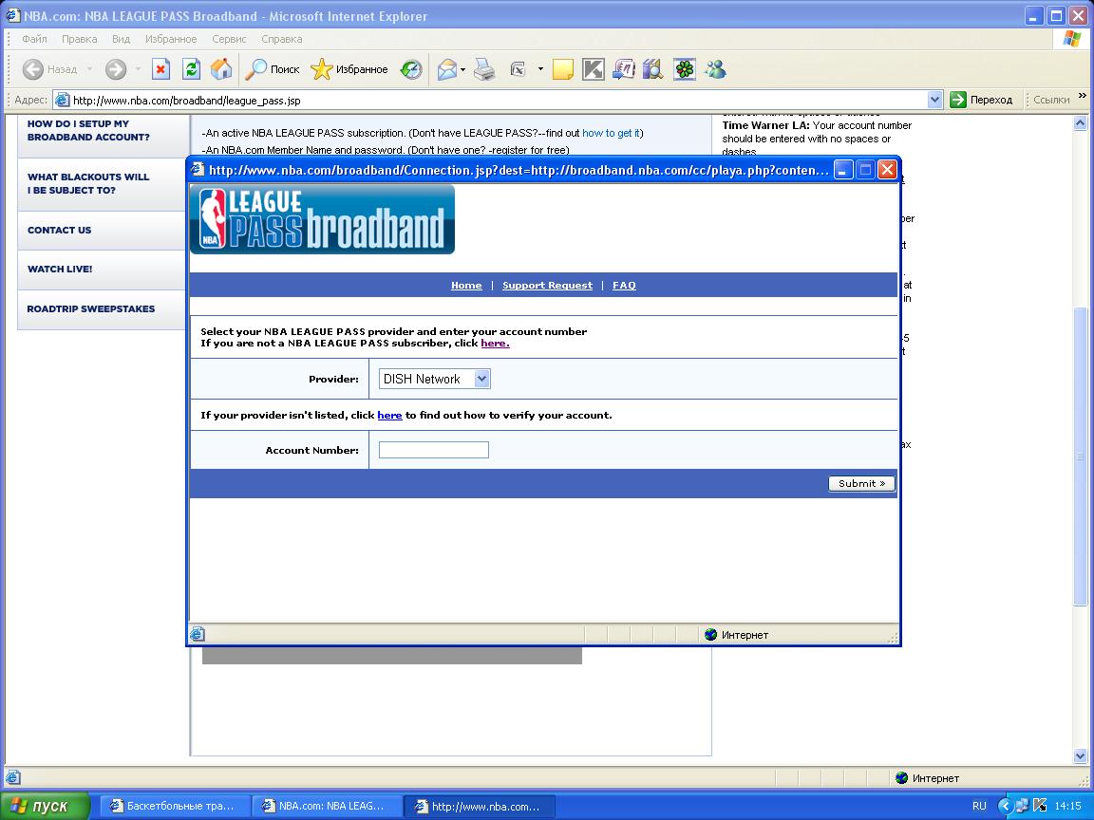Click the Kaspersky icon in system tray
1094x820 pixels.
tap(1039, 806)
